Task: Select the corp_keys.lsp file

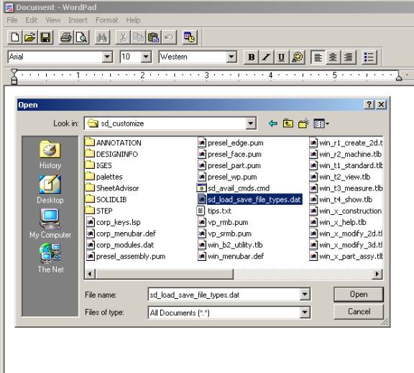Action: click(114, 222)
